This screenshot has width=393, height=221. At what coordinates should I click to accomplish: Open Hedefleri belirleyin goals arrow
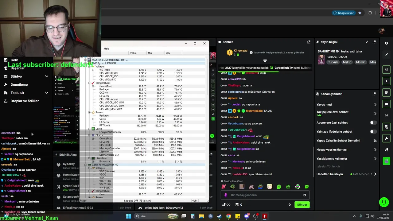[x=375, y=174]
